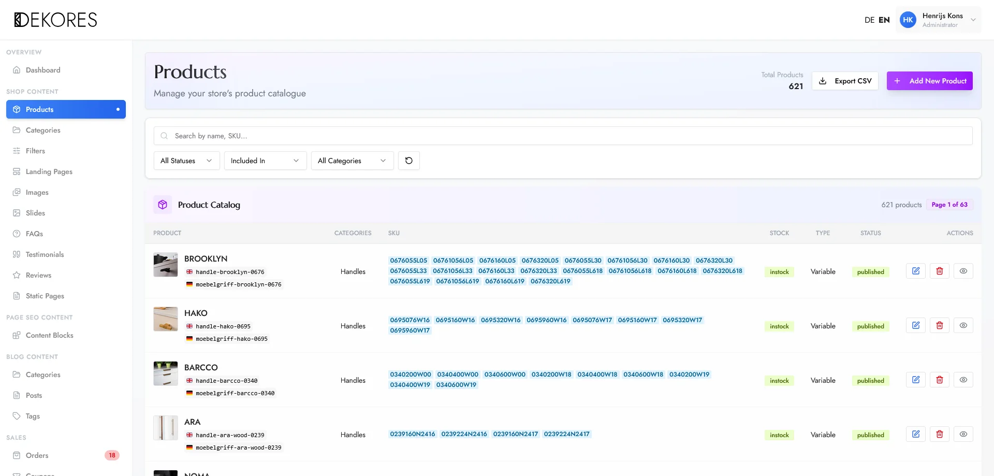The height and width of the screenshot is (476, 994).
Task: Click the published status badge for HAKO
Action: click(x=870, y=326)
